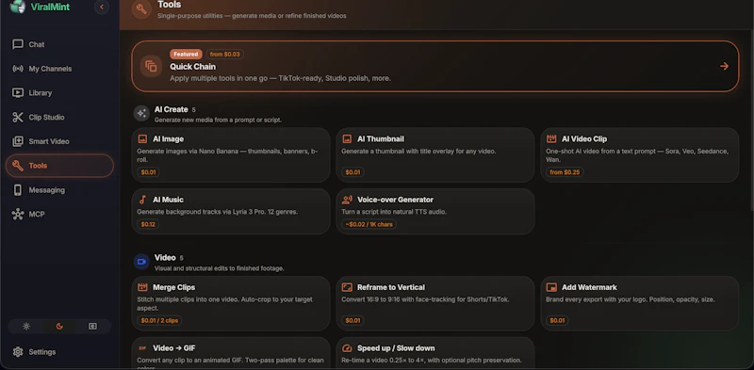The width and height of the screenshot is (754, 370).
Task: Click the Chat speech bubble icon
Action: click(18, 44)
